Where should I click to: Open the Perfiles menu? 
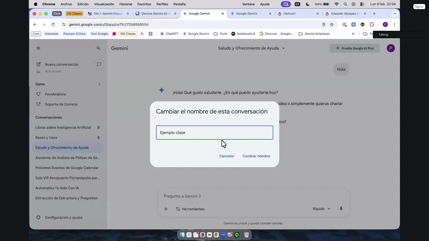point(162,4)
